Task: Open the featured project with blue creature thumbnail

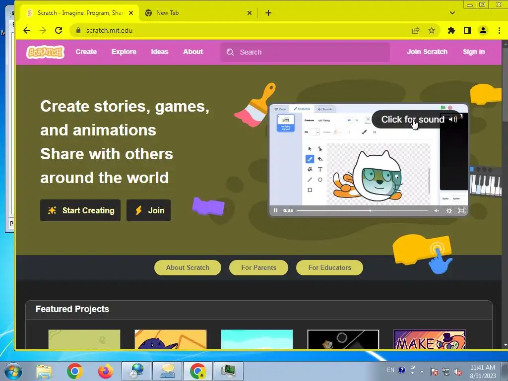Action: coord(171,339)
